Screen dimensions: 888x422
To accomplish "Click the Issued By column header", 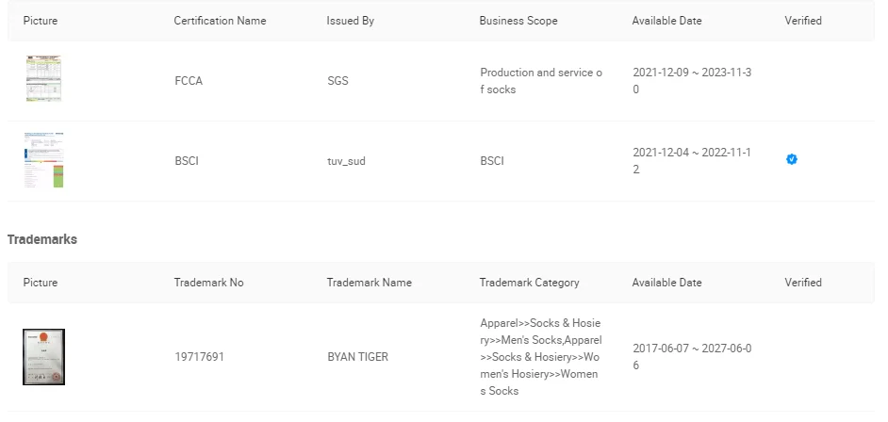I will pos(351,21).
